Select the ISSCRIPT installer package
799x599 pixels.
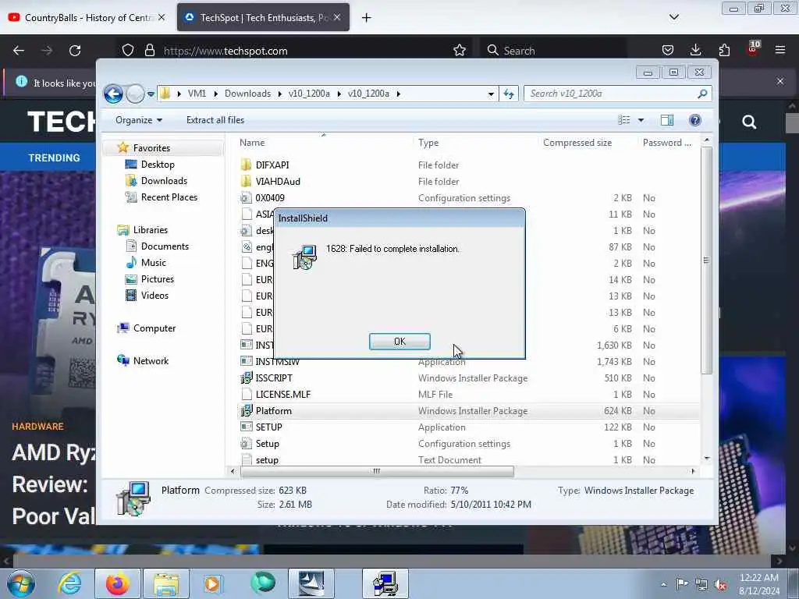[x=274, y=378]
